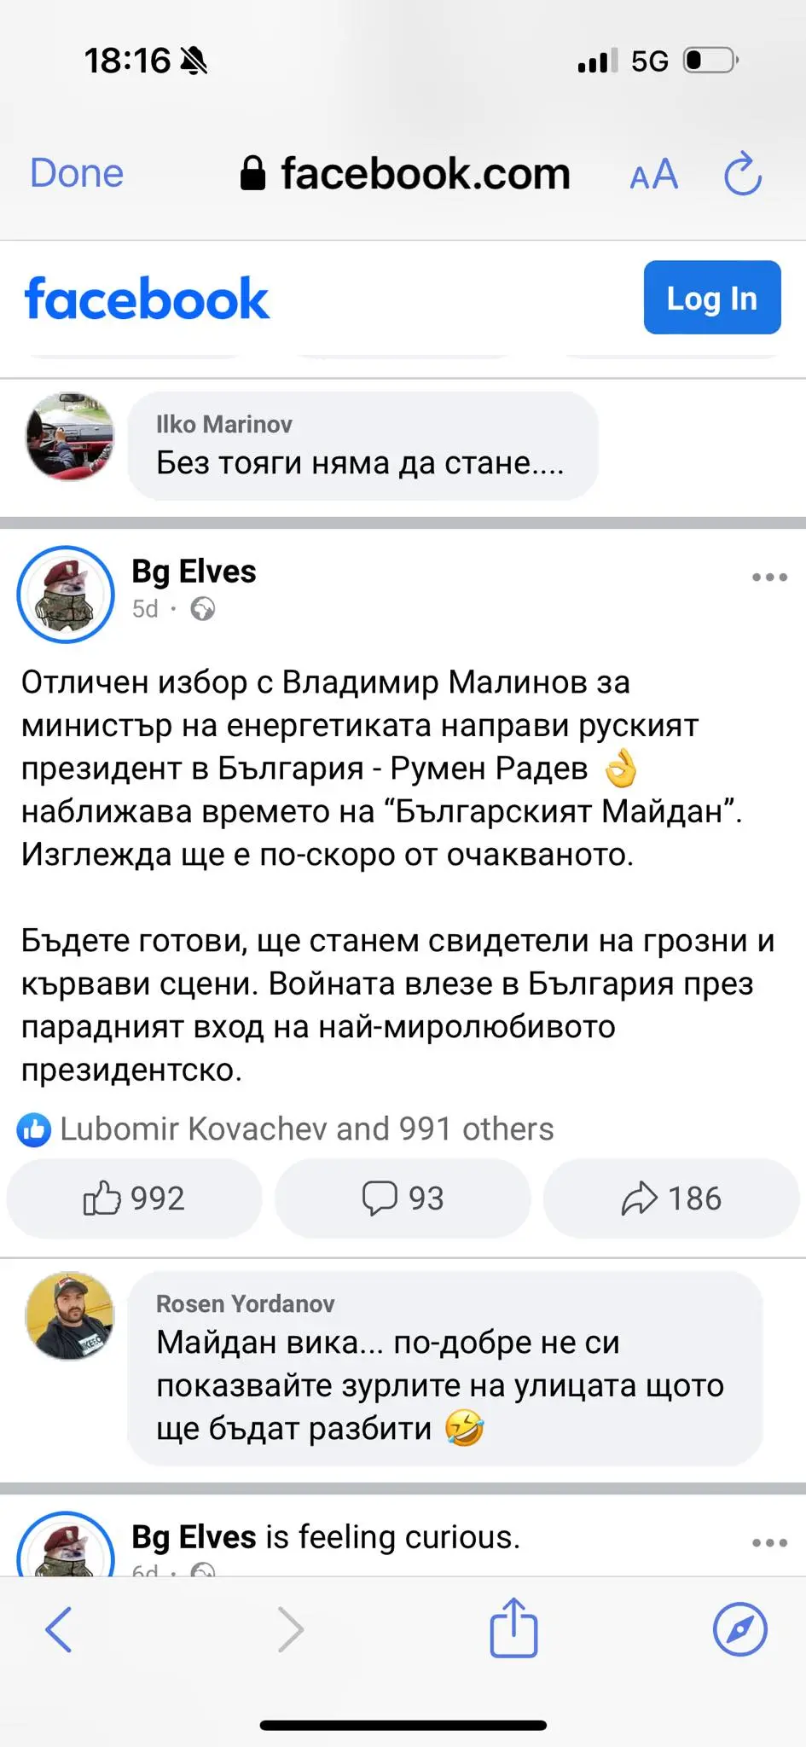Image resolution: width=806 pixels, height=1747 pixels.
Task: View Bg Elves profile picture
Action: (x=66, y=595)
